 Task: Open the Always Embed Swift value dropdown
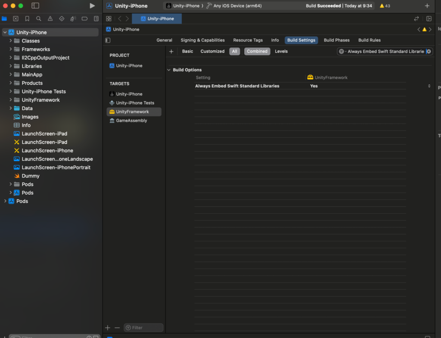tap(429, 86)
